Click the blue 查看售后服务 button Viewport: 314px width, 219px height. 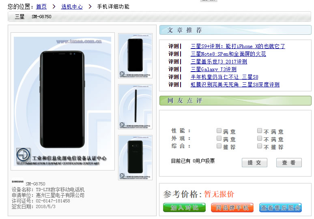click(280, 208)
